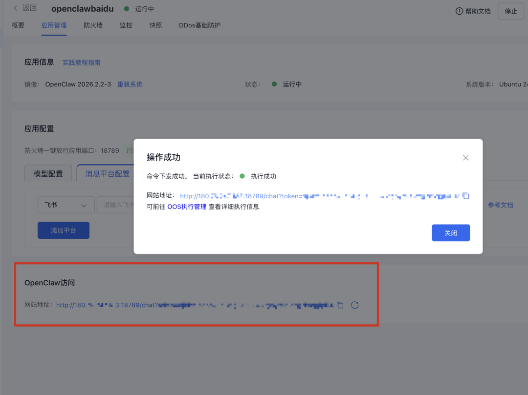This screenshot has width=528, height=395.
Task: Click the 添加平台 button
Action: click(63, 229)
